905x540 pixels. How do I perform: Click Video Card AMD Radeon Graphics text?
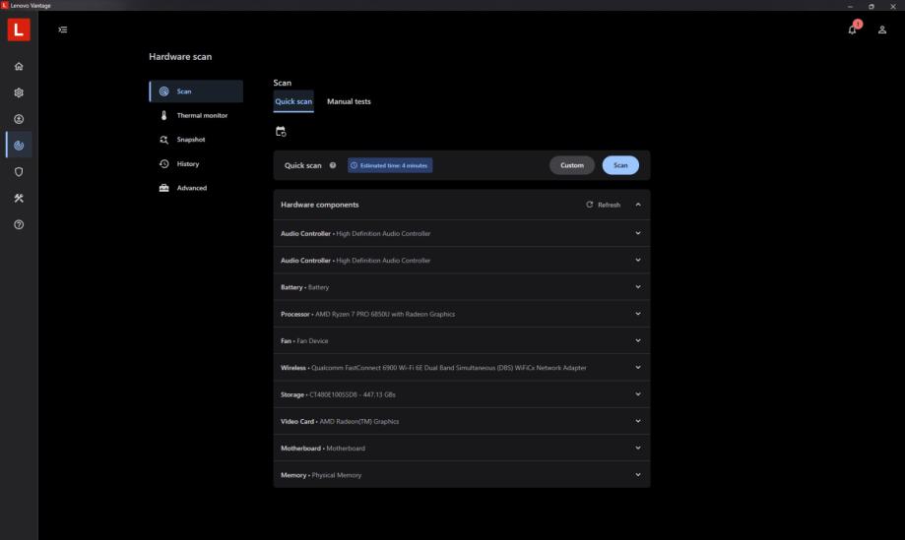(340, 421)
